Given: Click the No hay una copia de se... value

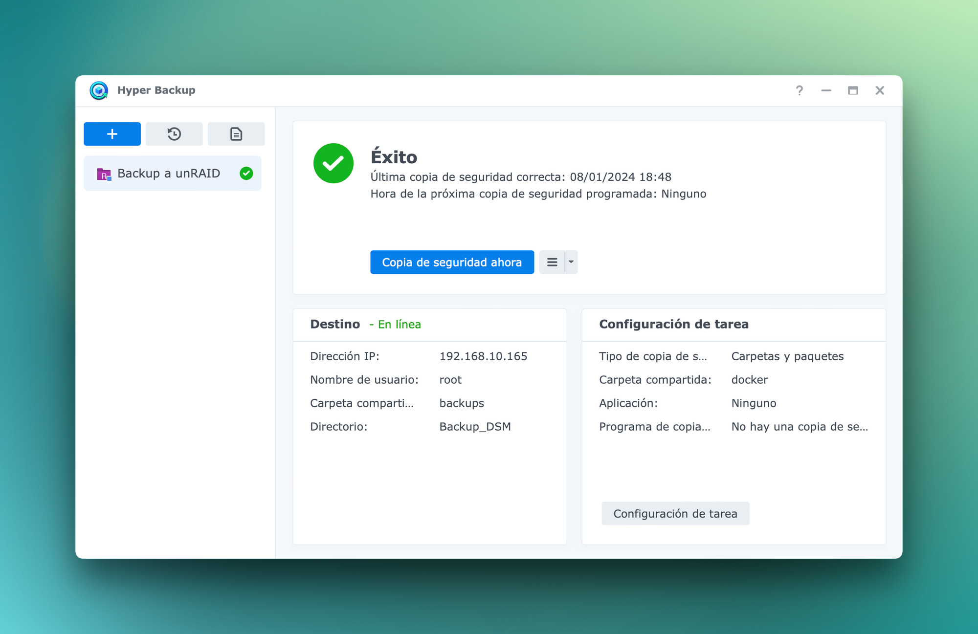Looking at the screenshot, I should pyautogui.click(x=800, y=427).
